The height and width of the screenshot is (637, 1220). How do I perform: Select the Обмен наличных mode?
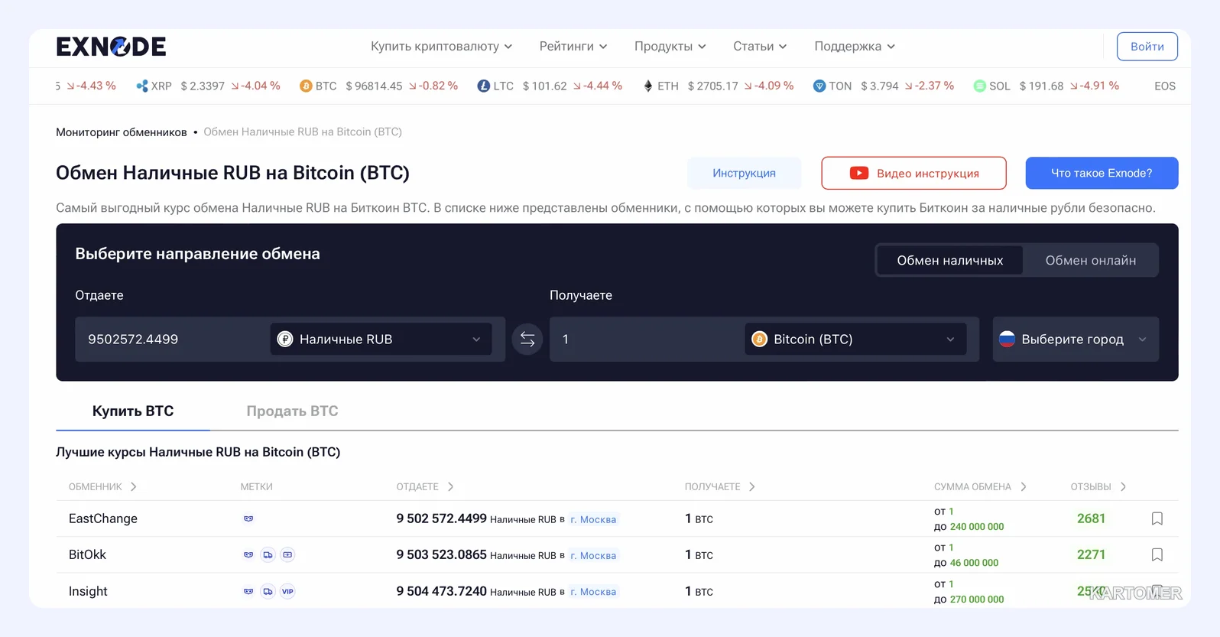tap(949, 260)
